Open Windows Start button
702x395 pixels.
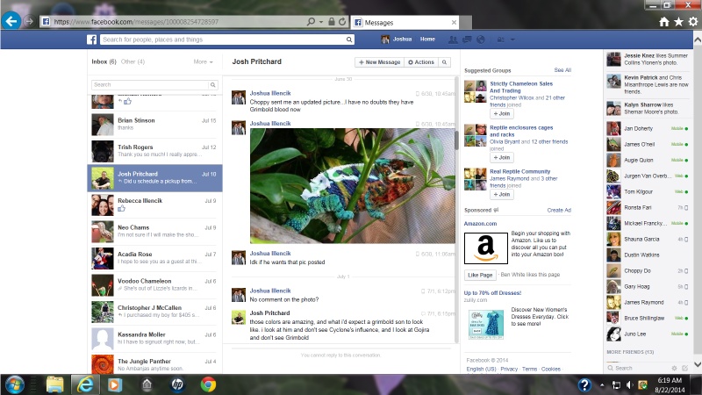[x=14, y=384]
